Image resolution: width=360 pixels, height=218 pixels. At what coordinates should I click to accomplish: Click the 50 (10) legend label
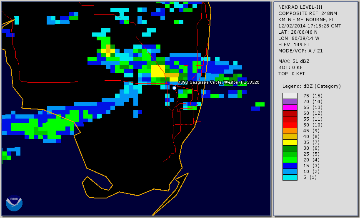[313, 125]
